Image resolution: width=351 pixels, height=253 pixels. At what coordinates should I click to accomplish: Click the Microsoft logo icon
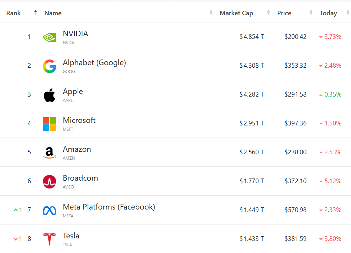pyautogui.click(x=49, y=124)
